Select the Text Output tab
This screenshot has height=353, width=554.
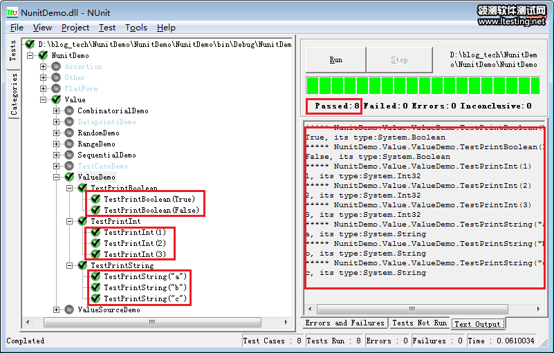[x=478, y=324]
